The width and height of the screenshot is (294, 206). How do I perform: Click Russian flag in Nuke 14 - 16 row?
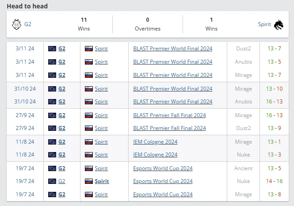[x=89, y=181]
